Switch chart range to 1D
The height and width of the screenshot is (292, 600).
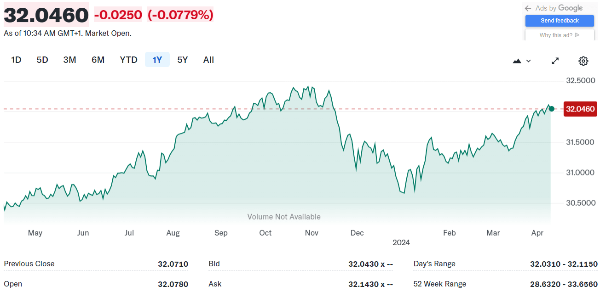[16, 60]
